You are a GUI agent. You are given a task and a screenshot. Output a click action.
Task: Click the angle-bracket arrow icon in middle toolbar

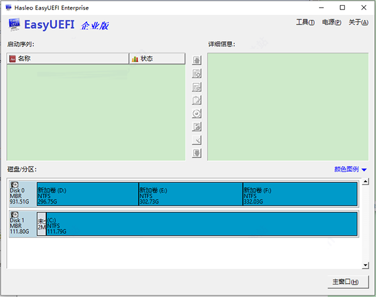[197, 140]
